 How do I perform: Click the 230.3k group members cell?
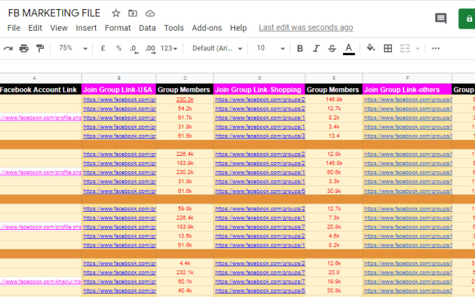tap(185, 99)
